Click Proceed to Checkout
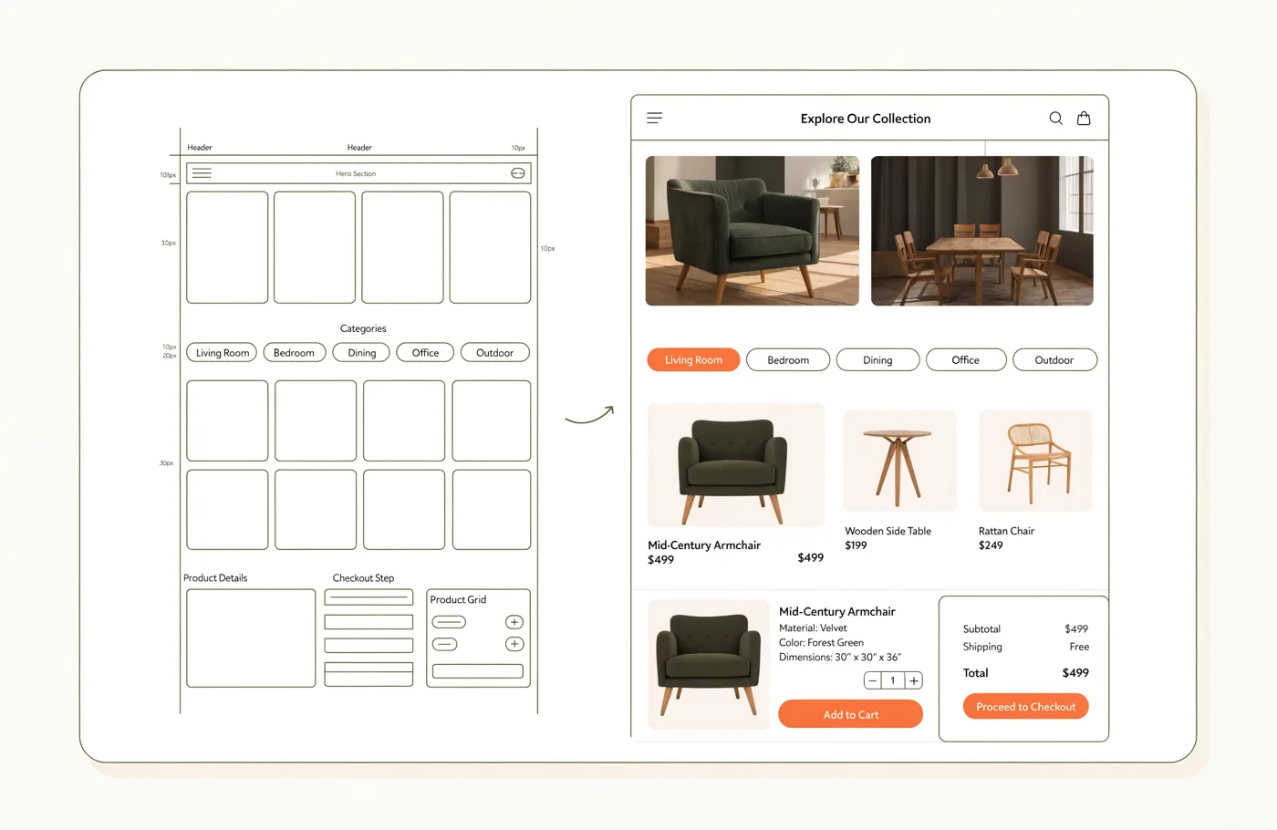Image resolution: width=1277 pixels, height=830 pixels. coord(1026,707)
